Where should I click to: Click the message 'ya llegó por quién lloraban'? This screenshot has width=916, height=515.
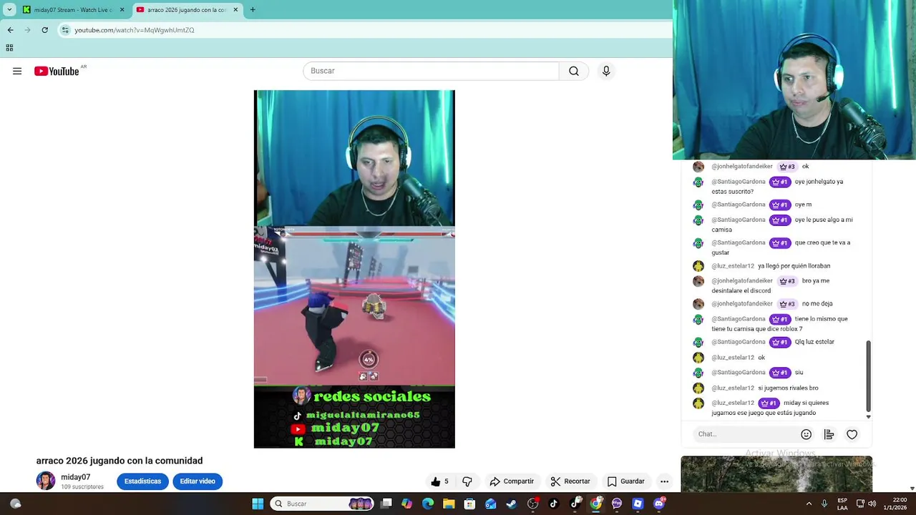coord(794,266)
